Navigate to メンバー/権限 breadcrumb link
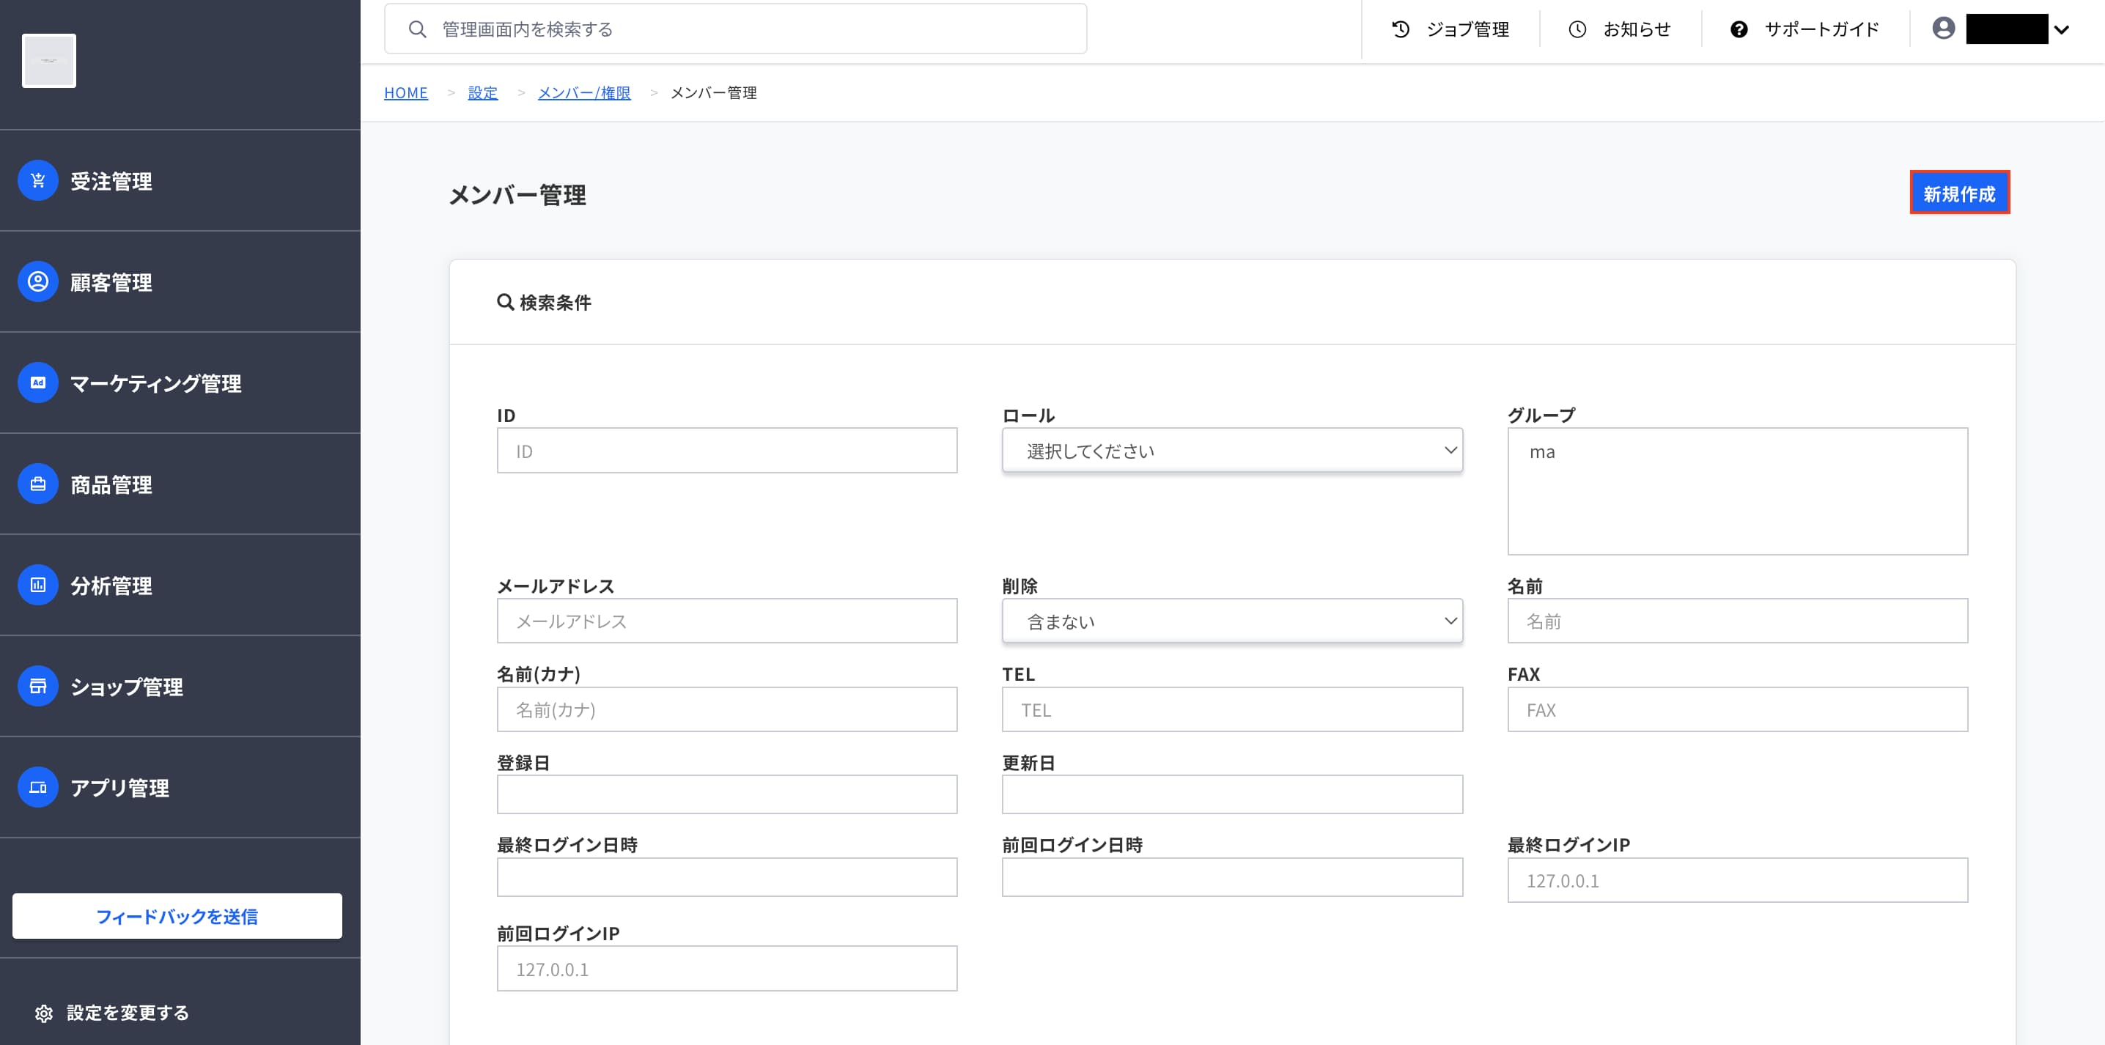 584,92
